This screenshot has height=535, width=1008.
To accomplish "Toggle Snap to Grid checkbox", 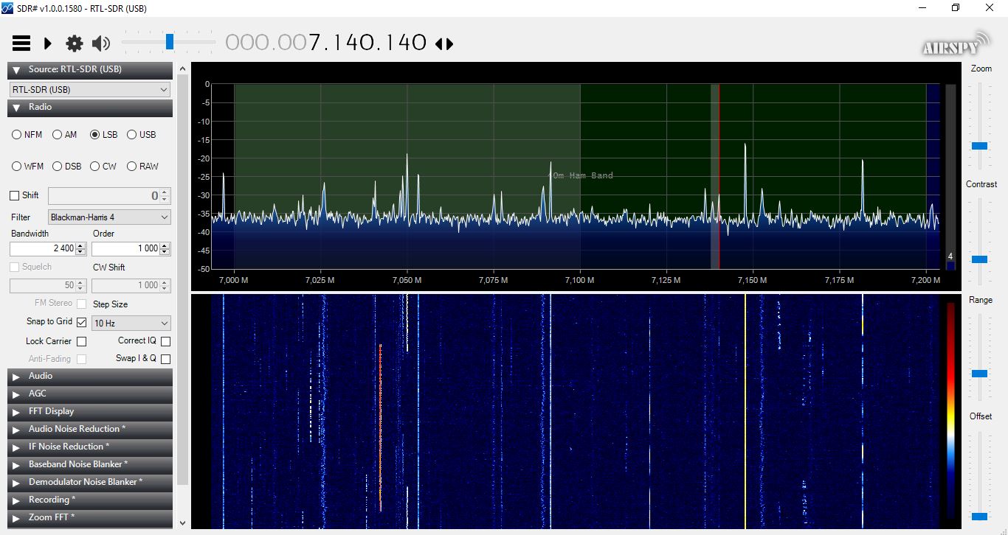I will coord(81,322).
